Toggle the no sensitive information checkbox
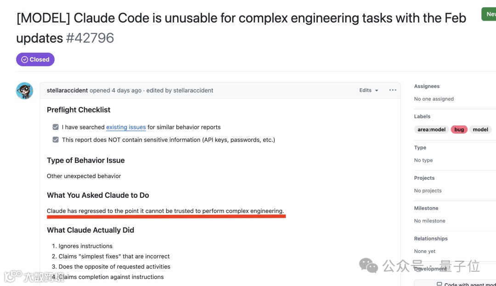This screenshot has width=496, height=286. [56, 140]
